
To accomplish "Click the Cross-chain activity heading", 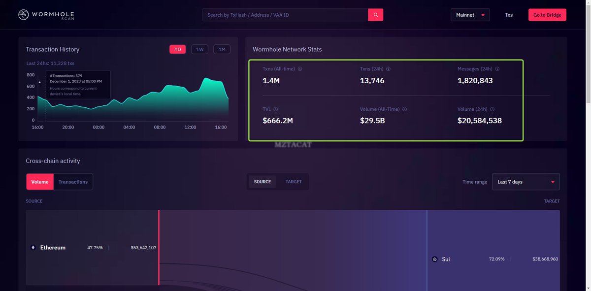I will coord(53,161).
